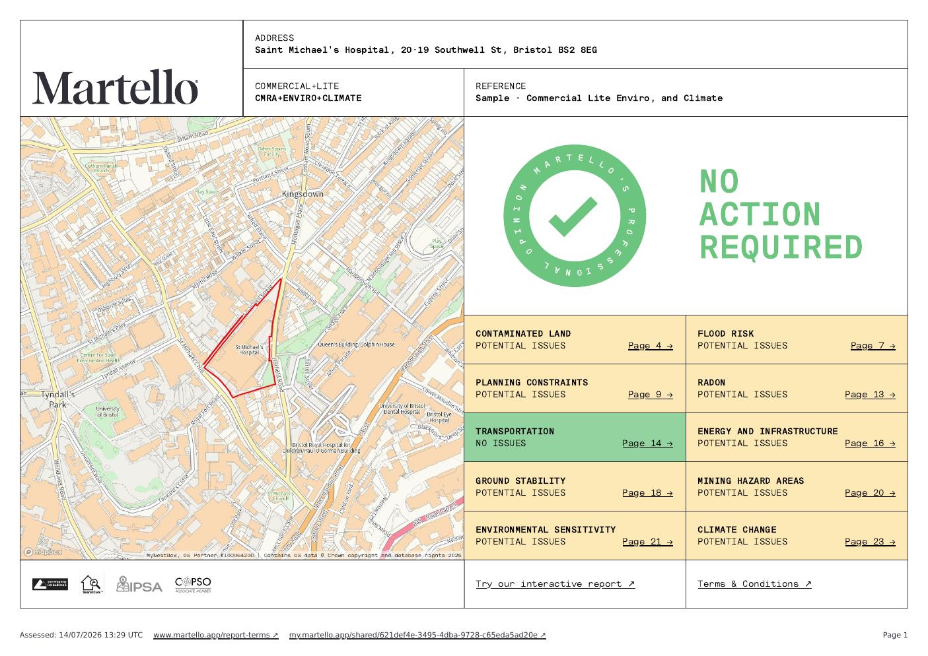Click the Saint Michael's Hospital address text

pyautogui.click(x=426, y=50)
